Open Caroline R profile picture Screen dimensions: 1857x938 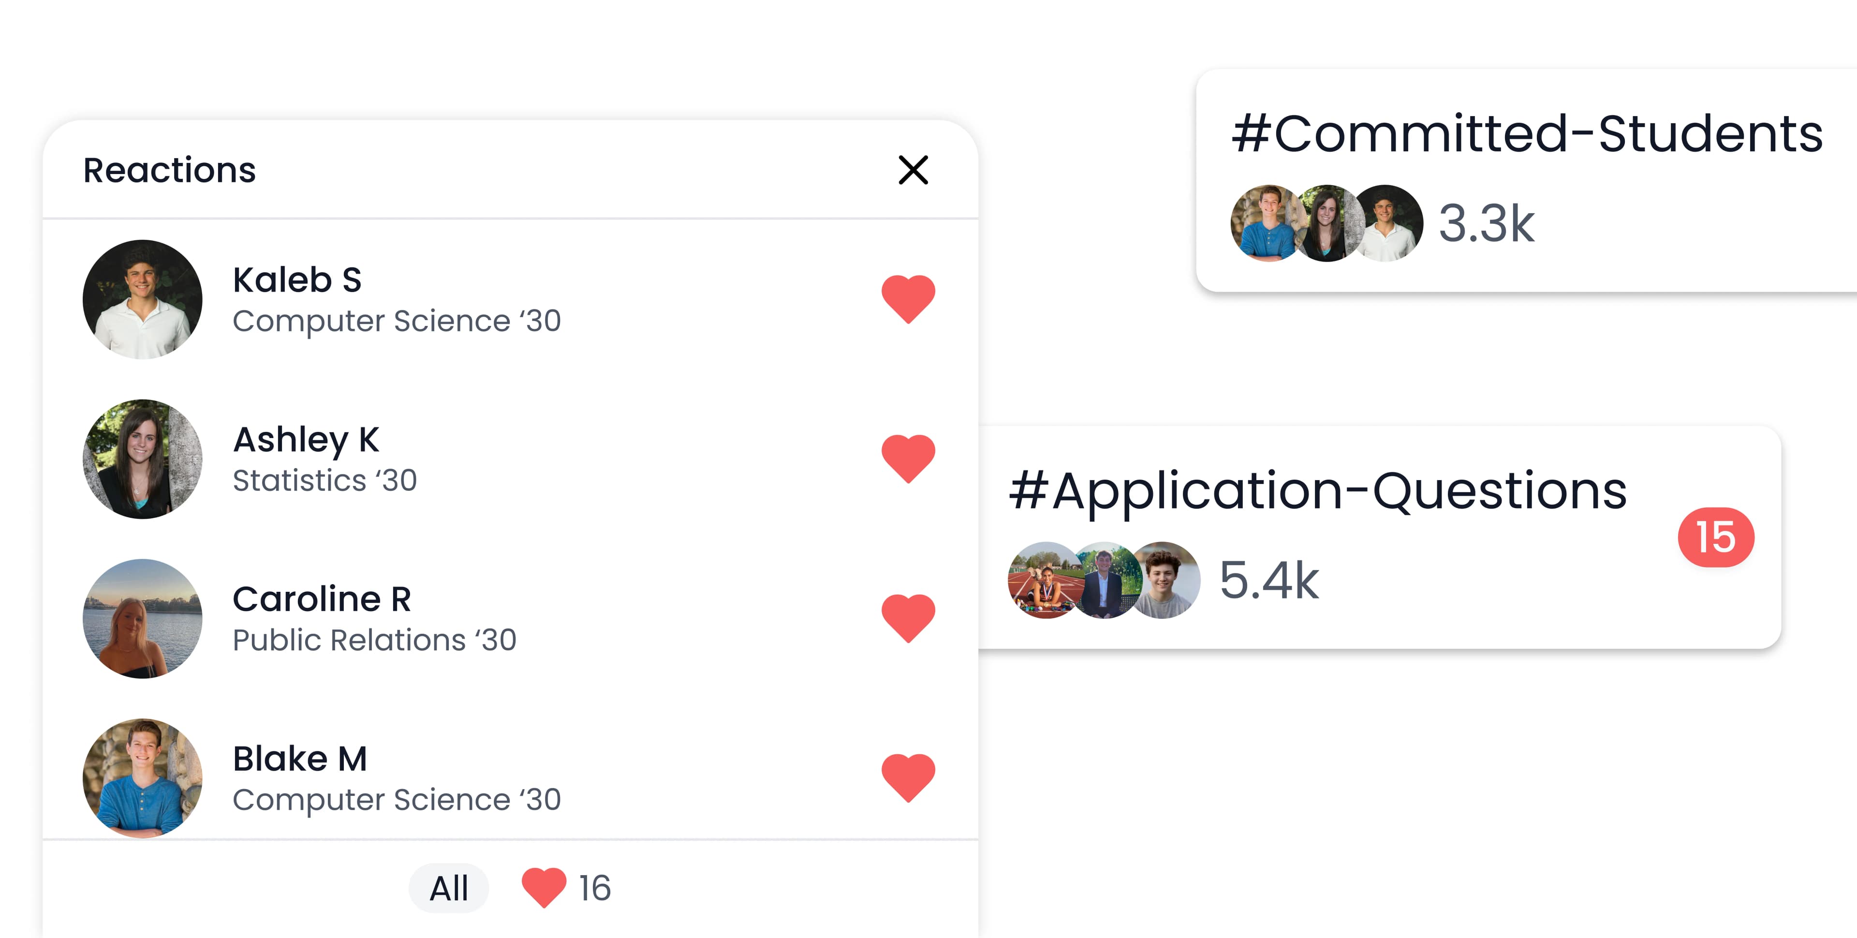coord(143,618)
